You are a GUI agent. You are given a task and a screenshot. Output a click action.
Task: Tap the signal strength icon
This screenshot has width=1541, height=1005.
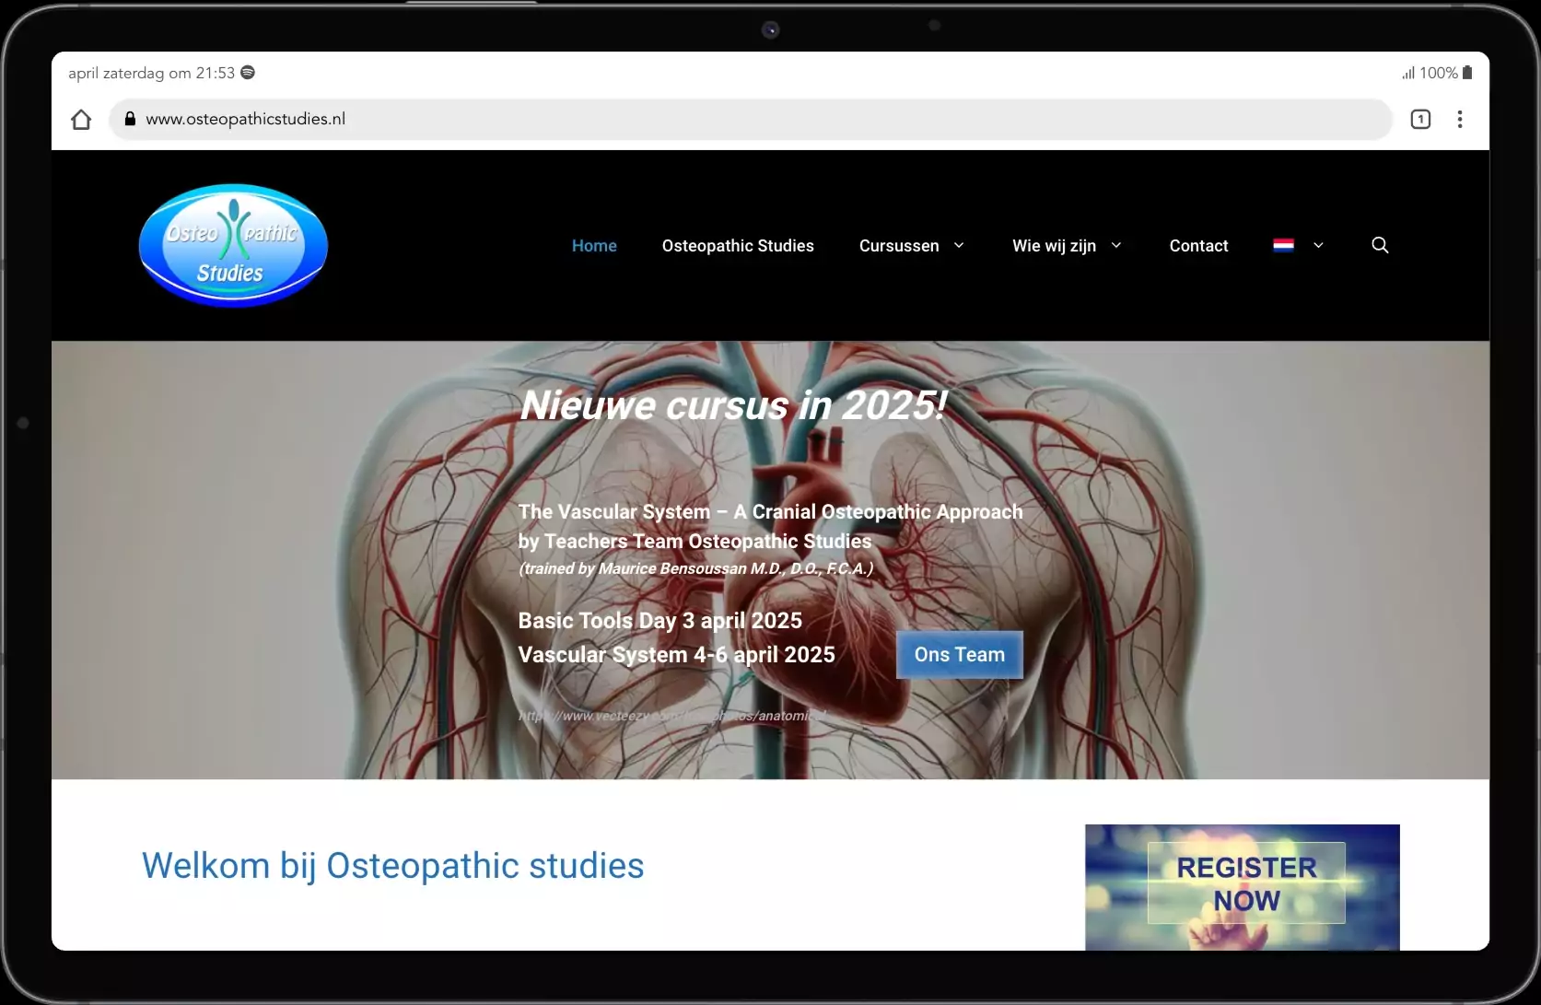(1407, 73)
